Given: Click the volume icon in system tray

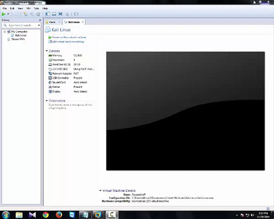Looking at the screenshot, I should coord(252,215).
